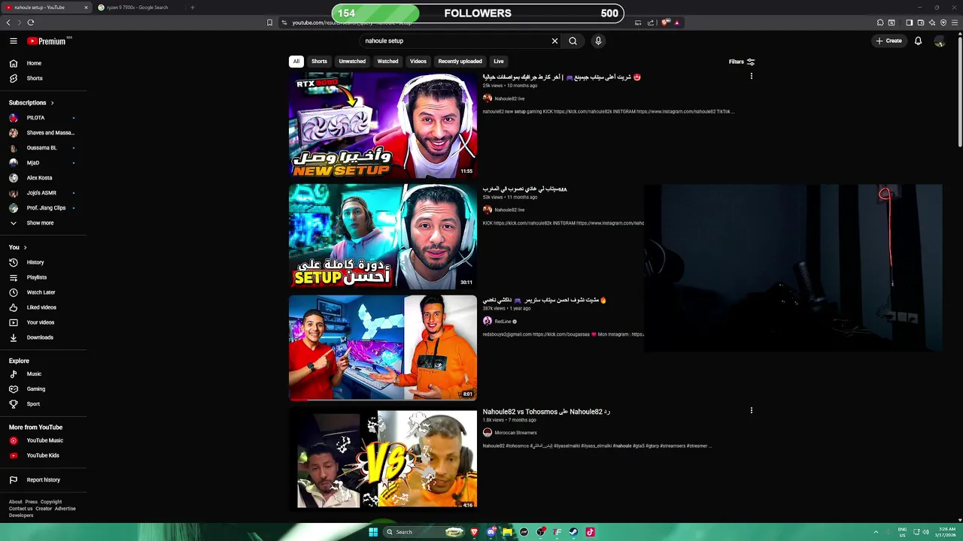Open TikTok app from the taskbar

click(x=590, y=532)
